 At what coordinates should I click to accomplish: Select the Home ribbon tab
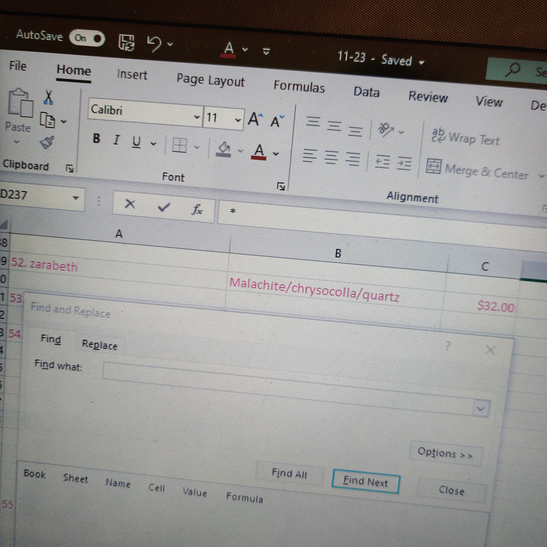click(74, 71)
